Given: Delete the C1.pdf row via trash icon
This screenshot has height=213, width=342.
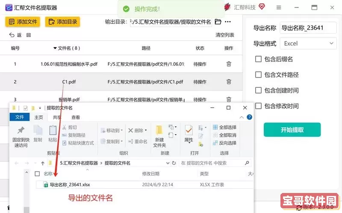Looking at the screenshot, I should [229, 82].
